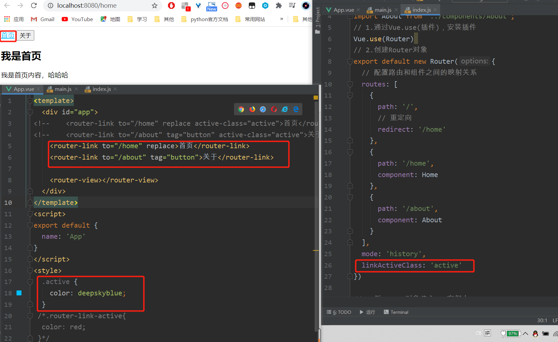Open the YouTube bookmark
The height and width of the screenshot is (342, 558).
coord(77,19)
